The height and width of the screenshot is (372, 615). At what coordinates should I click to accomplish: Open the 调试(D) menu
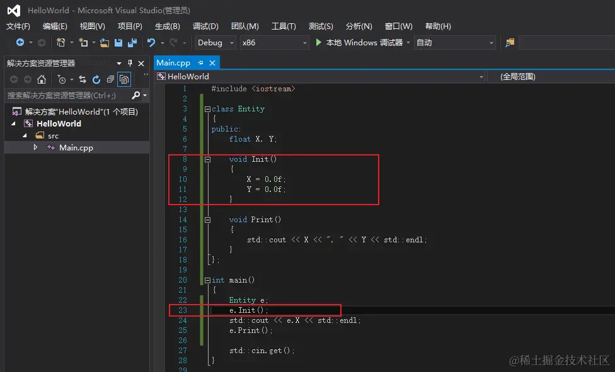tap(205, 26)
